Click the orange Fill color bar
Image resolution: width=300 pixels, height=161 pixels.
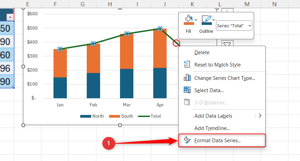click(x=189, y=24)
